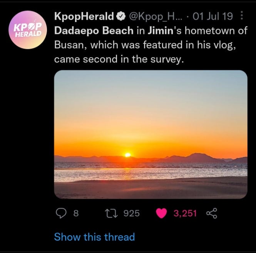Image resolution: width=256 pixels, height=253 pixels.
Task: Click the tweet text body
Action: pyautogui.click(x=151, y=45)
